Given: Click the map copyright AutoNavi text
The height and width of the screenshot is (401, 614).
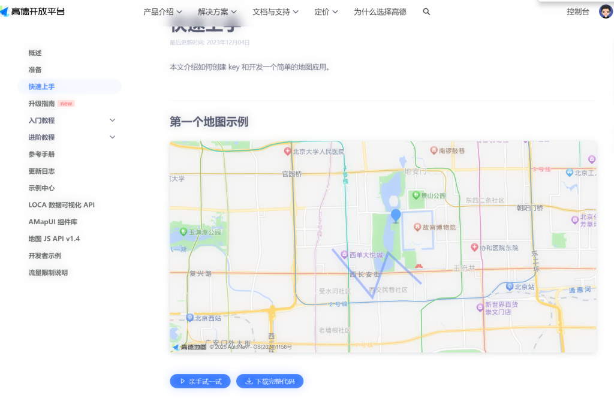Looking at the screenshot, I should (251, 347).
